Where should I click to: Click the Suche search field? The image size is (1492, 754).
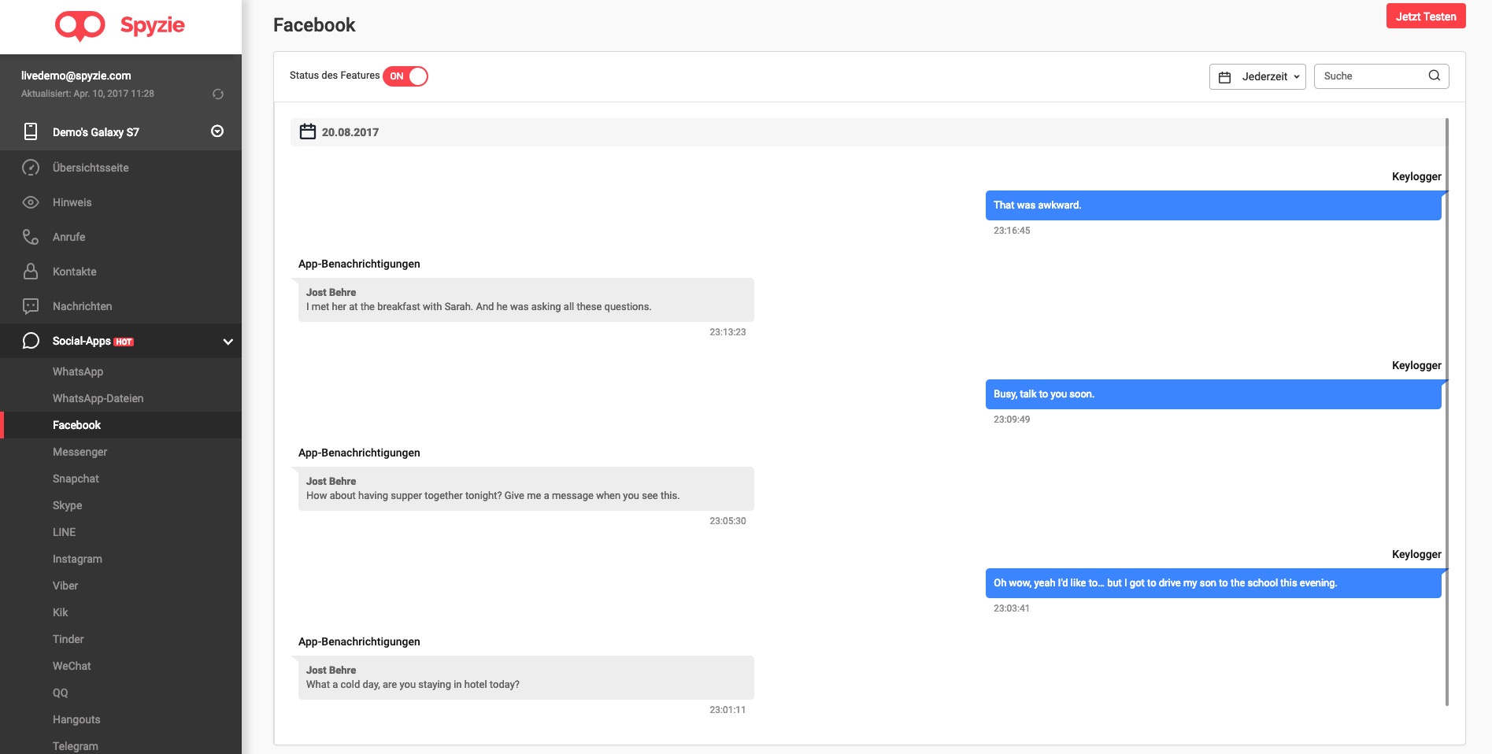tap(1381, 76)
